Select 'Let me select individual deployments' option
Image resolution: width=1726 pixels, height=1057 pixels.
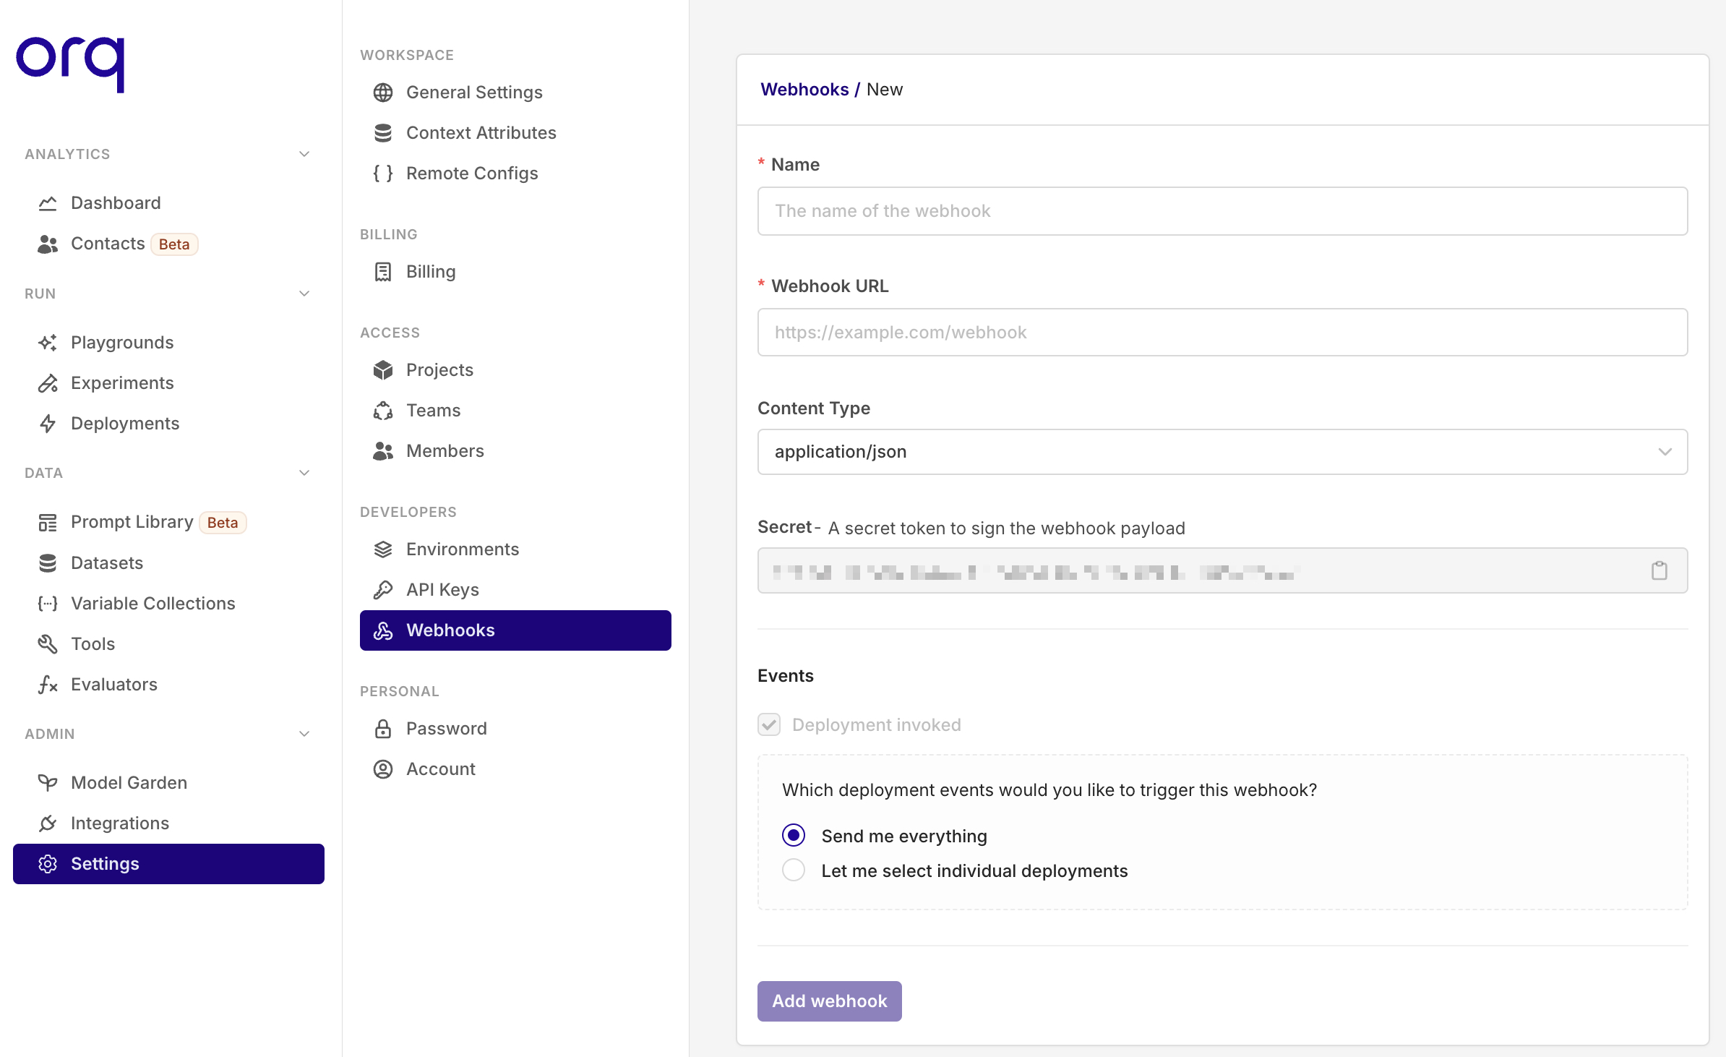coord(793,870)
